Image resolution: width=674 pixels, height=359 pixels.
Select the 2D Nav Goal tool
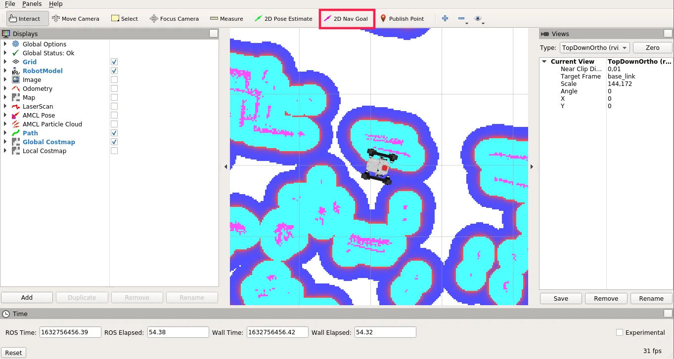346,19
